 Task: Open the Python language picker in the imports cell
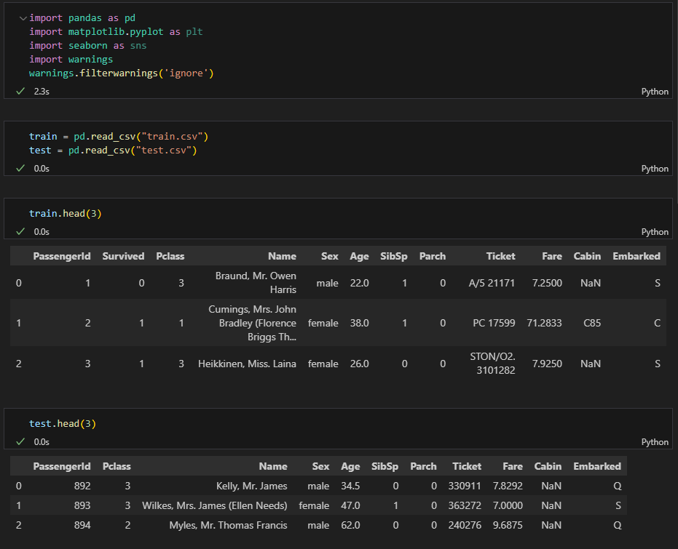[x=655, y=92]
